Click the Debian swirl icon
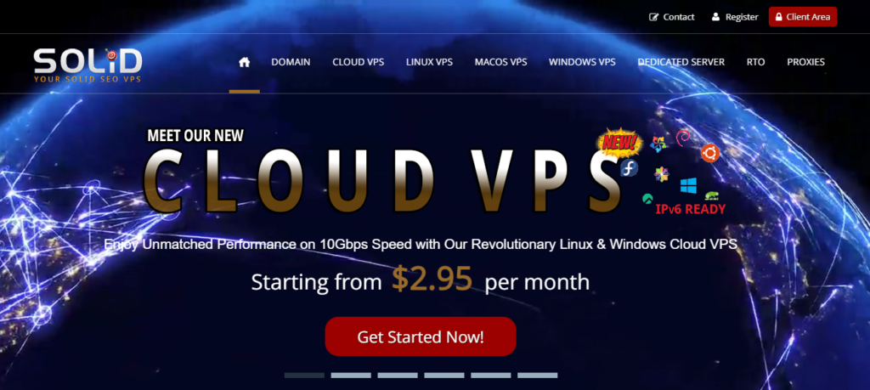870x390 pixels. (683, 137)
